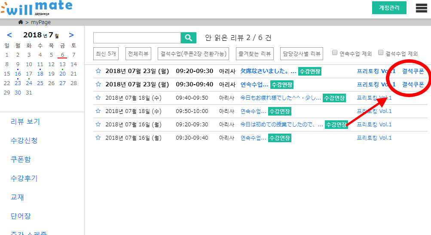This screenshot has height=235, width=431.
Task: Click the 계정관리 button
Action: click(x=389, y=8)
